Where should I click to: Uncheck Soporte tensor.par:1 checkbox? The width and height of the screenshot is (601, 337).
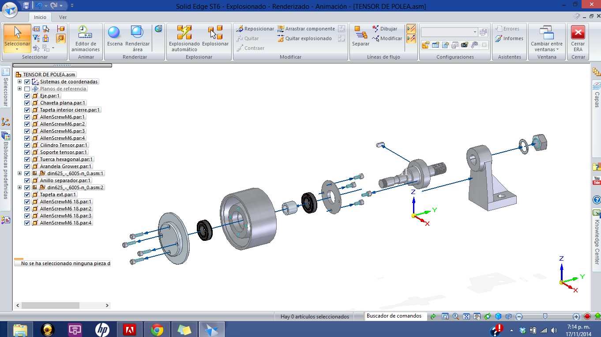27,152
